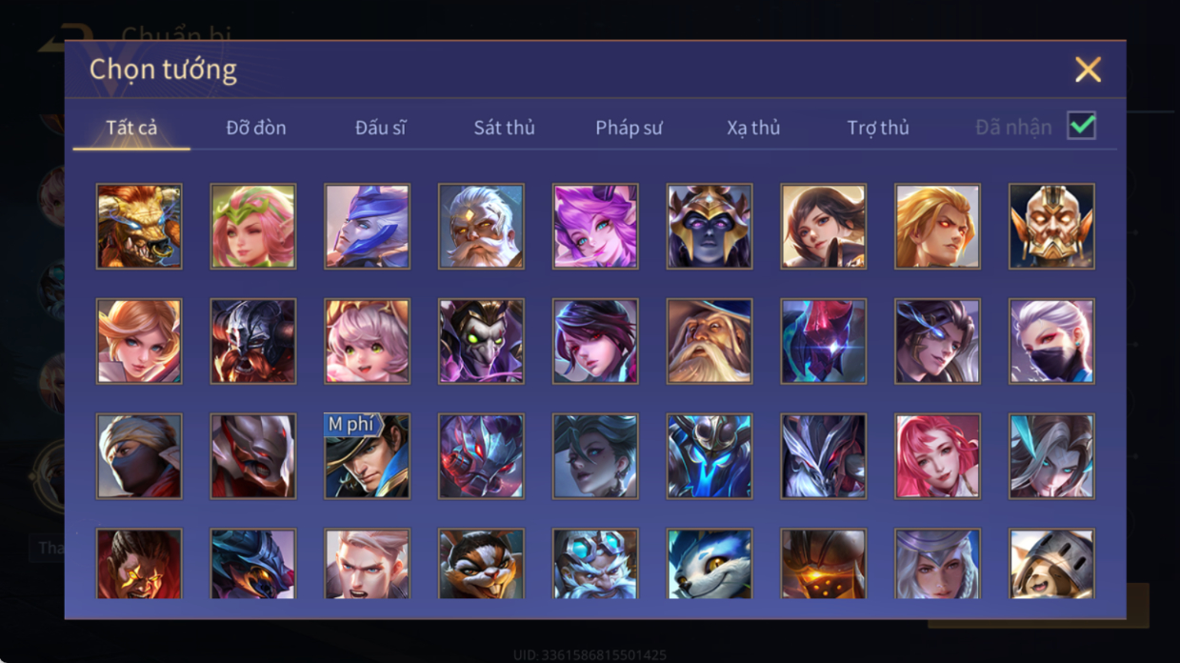Pick the old wizard with long beard and hat
1180x663 pixels.
point(710,341)
